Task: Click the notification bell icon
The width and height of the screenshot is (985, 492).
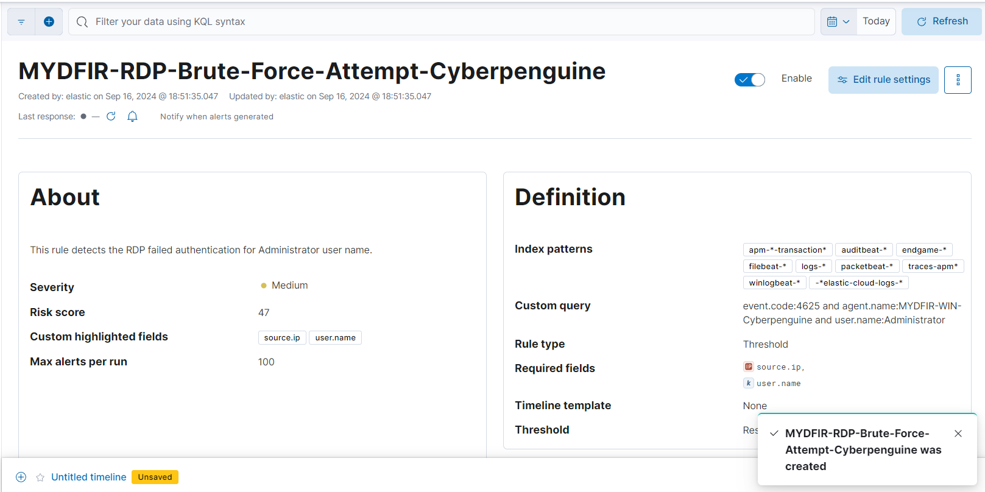Action: click(132, 116)
